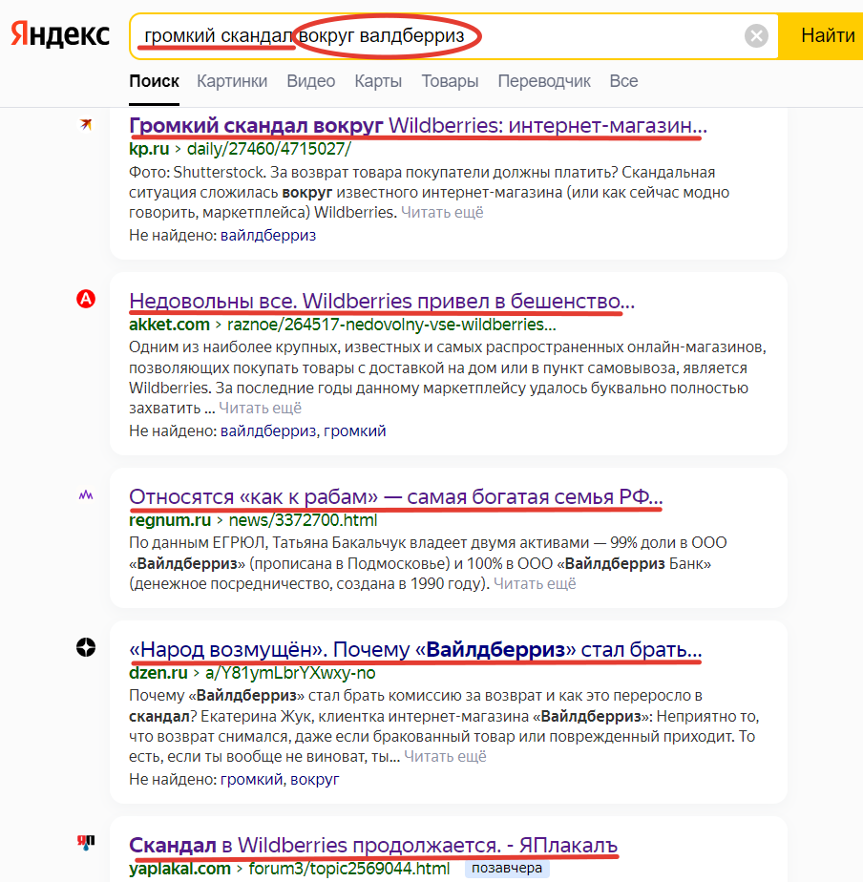Click missing word 'громкий' under dzen.ru result
This screenshot has width=863, height=882.
click(251, 780)
